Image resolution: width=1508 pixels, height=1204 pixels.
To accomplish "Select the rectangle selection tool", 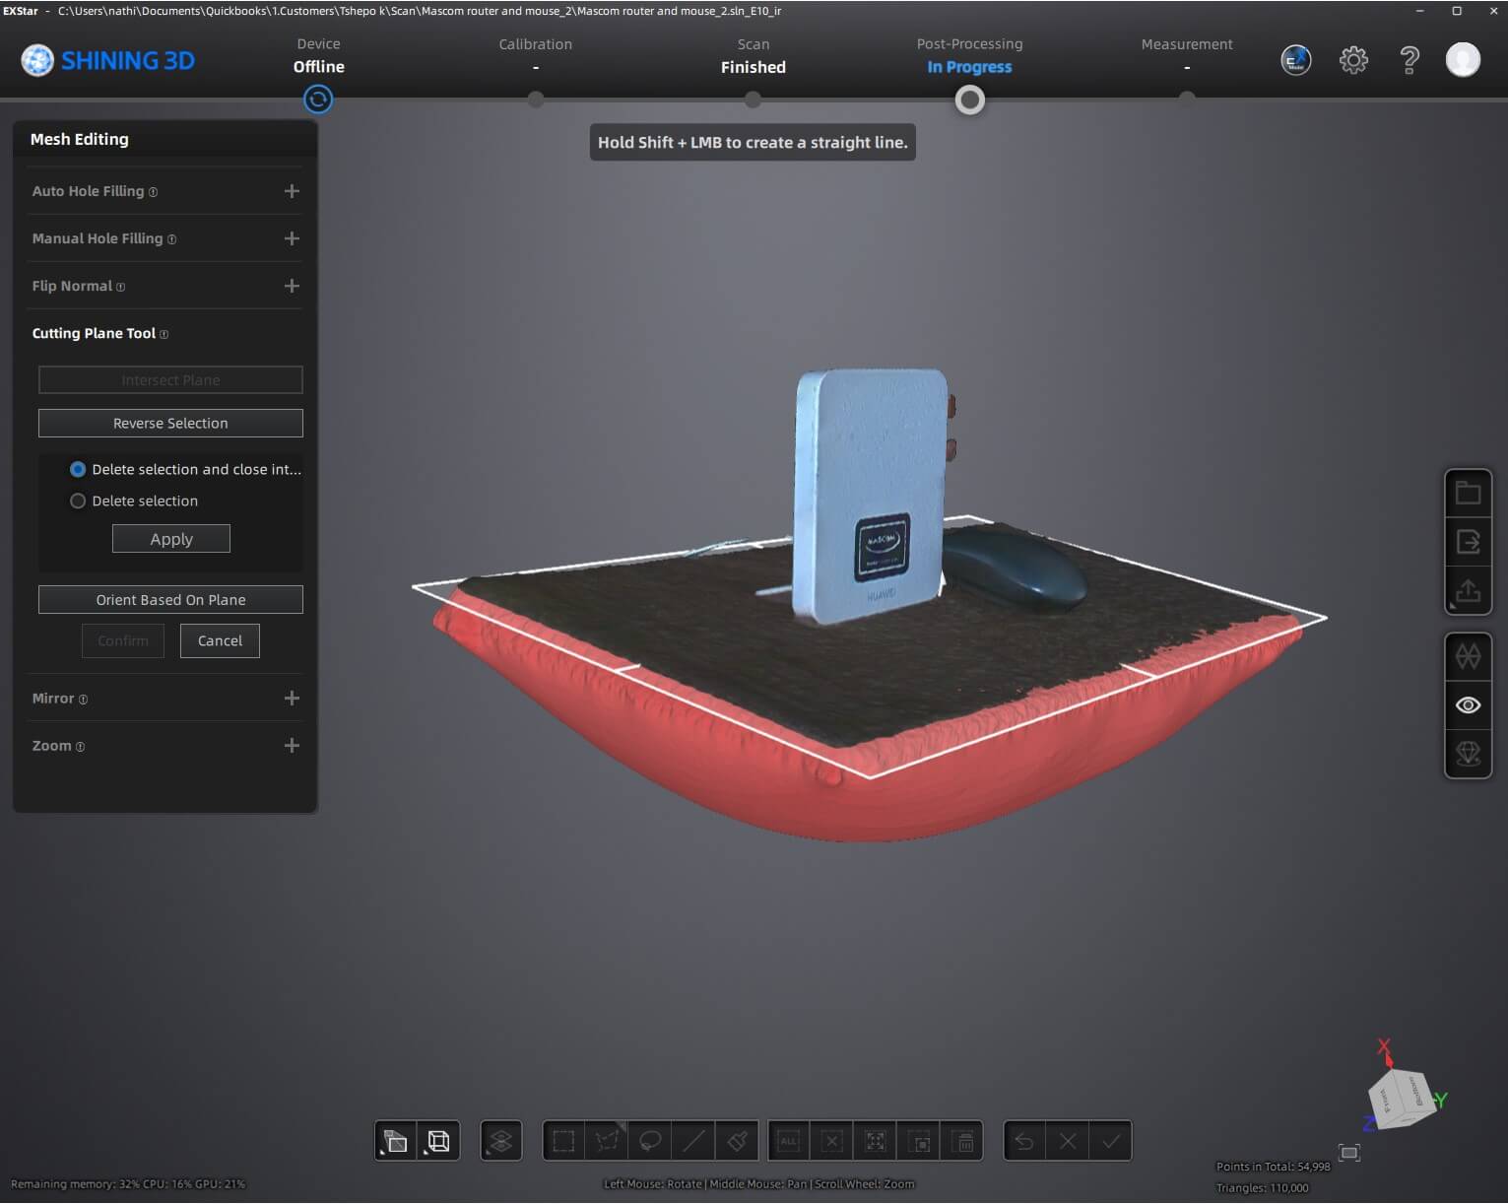I will click(563, 1141).
